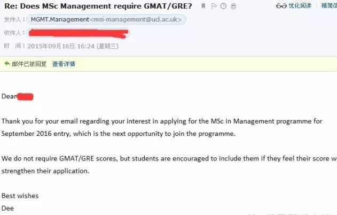The height and width of the screenshot is (215, 337).
Task: Switch to the 精简信 simplified view
Action: click(x=329, y=5)
